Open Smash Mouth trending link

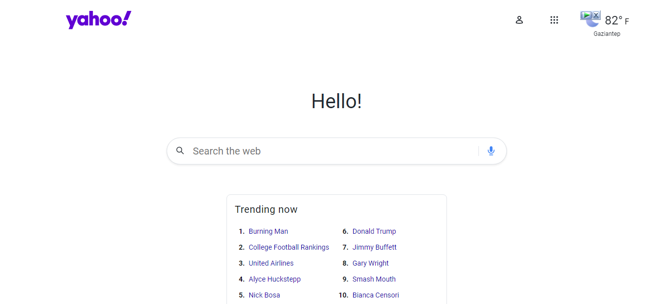click(374, 279)
